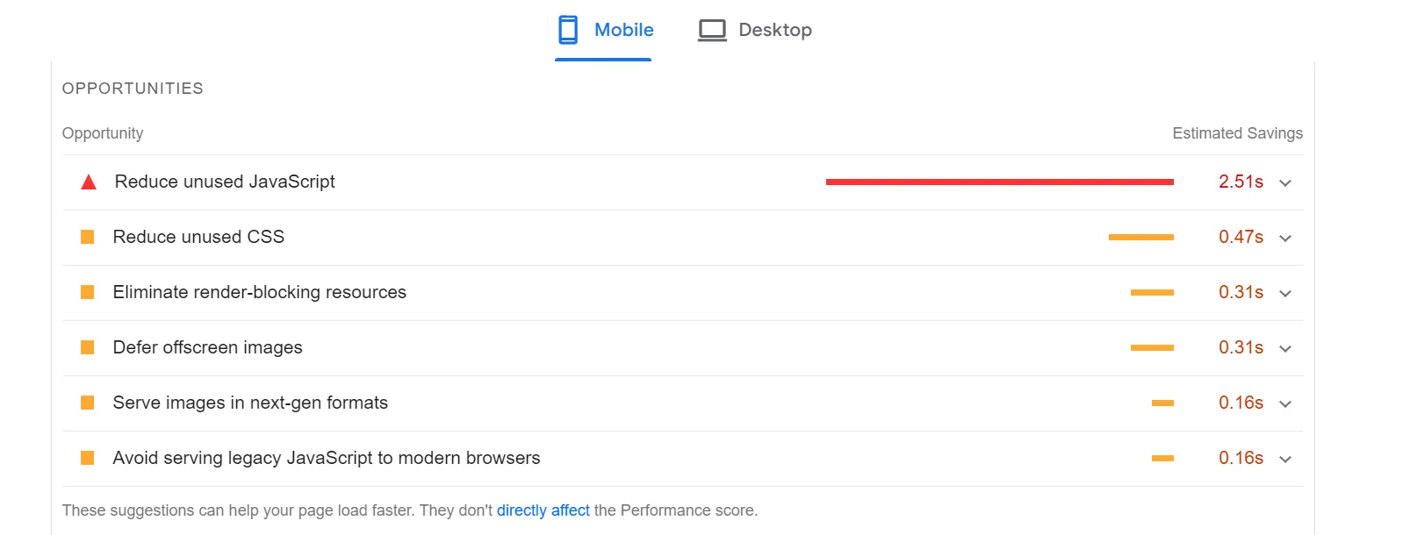
Task: Click orange square beside Avoid serving legacy JavaScript
Action: coord(88,458)
